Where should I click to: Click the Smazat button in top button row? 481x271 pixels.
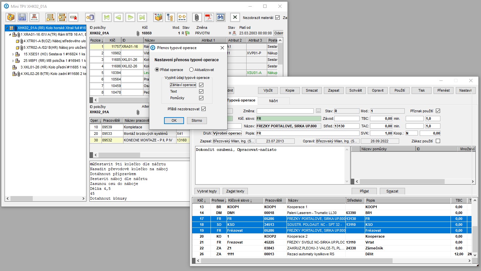tap(312, 90)
